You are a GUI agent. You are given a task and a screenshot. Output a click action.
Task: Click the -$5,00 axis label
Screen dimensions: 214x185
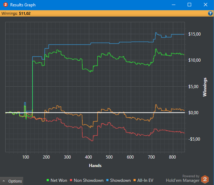[x=194, y=139]
